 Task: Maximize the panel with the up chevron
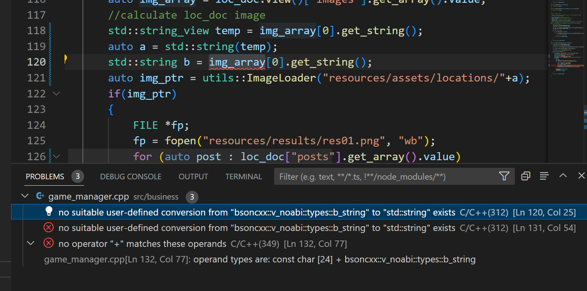point(563,176)
